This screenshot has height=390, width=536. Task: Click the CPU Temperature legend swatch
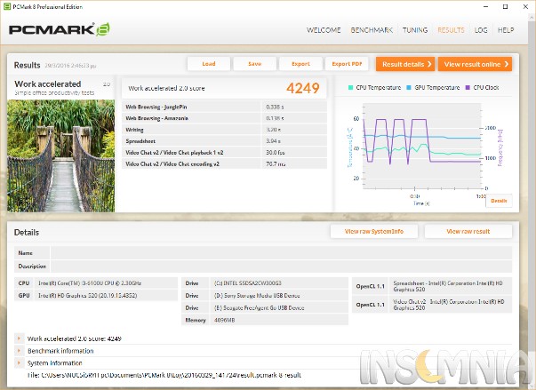pos(350,87)
